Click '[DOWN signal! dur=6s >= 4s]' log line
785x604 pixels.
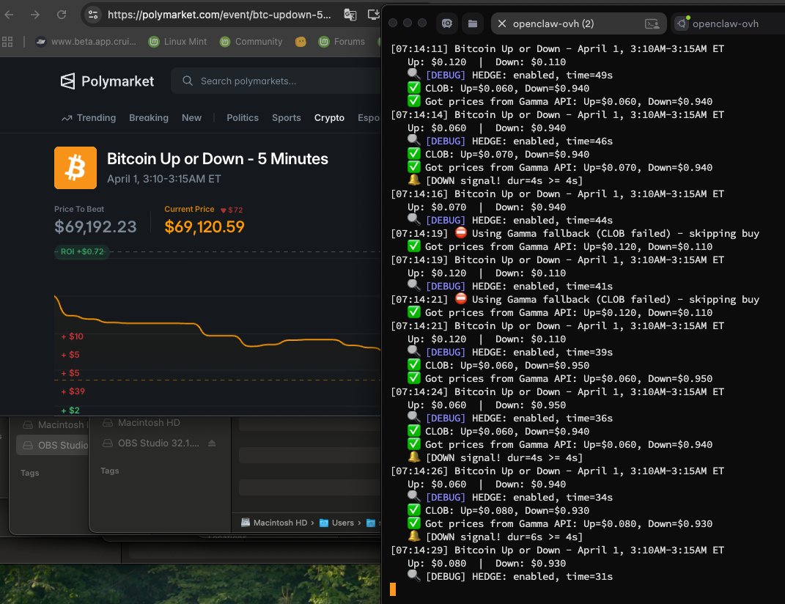coord(495,537)
